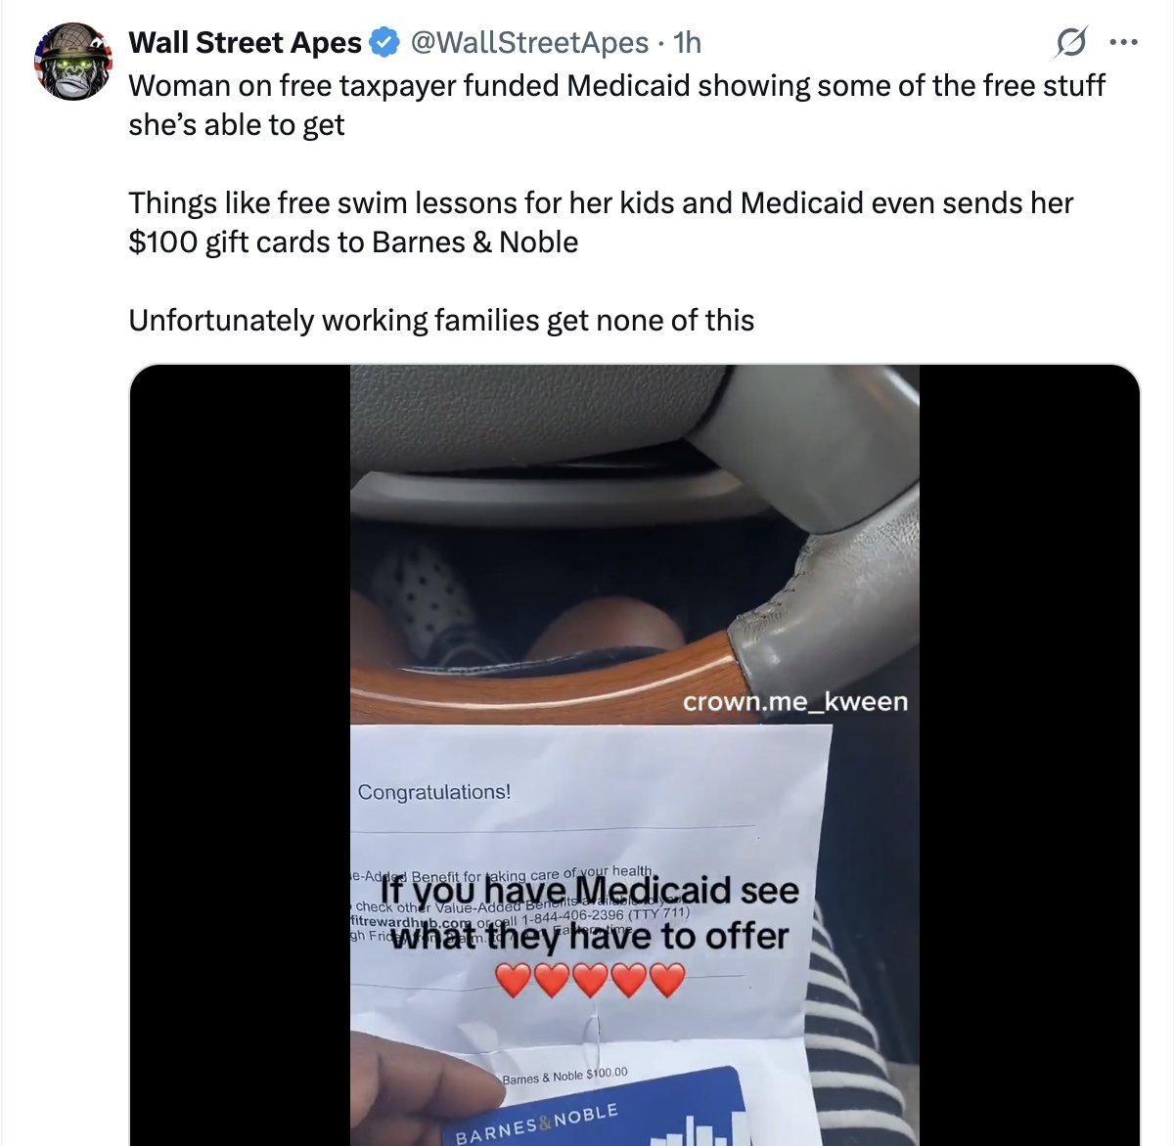Click the "free swim lessons" paragraph text

pos(601,222)
